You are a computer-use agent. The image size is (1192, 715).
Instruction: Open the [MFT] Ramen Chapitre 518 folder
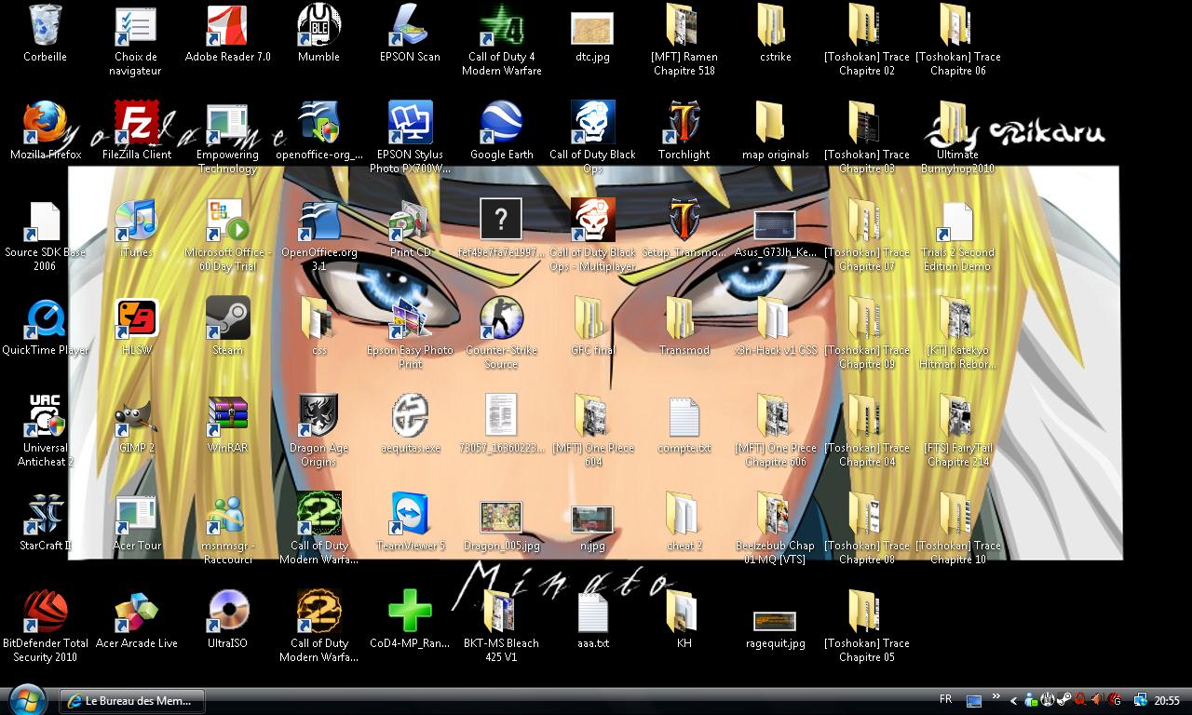tap(684, 25)
